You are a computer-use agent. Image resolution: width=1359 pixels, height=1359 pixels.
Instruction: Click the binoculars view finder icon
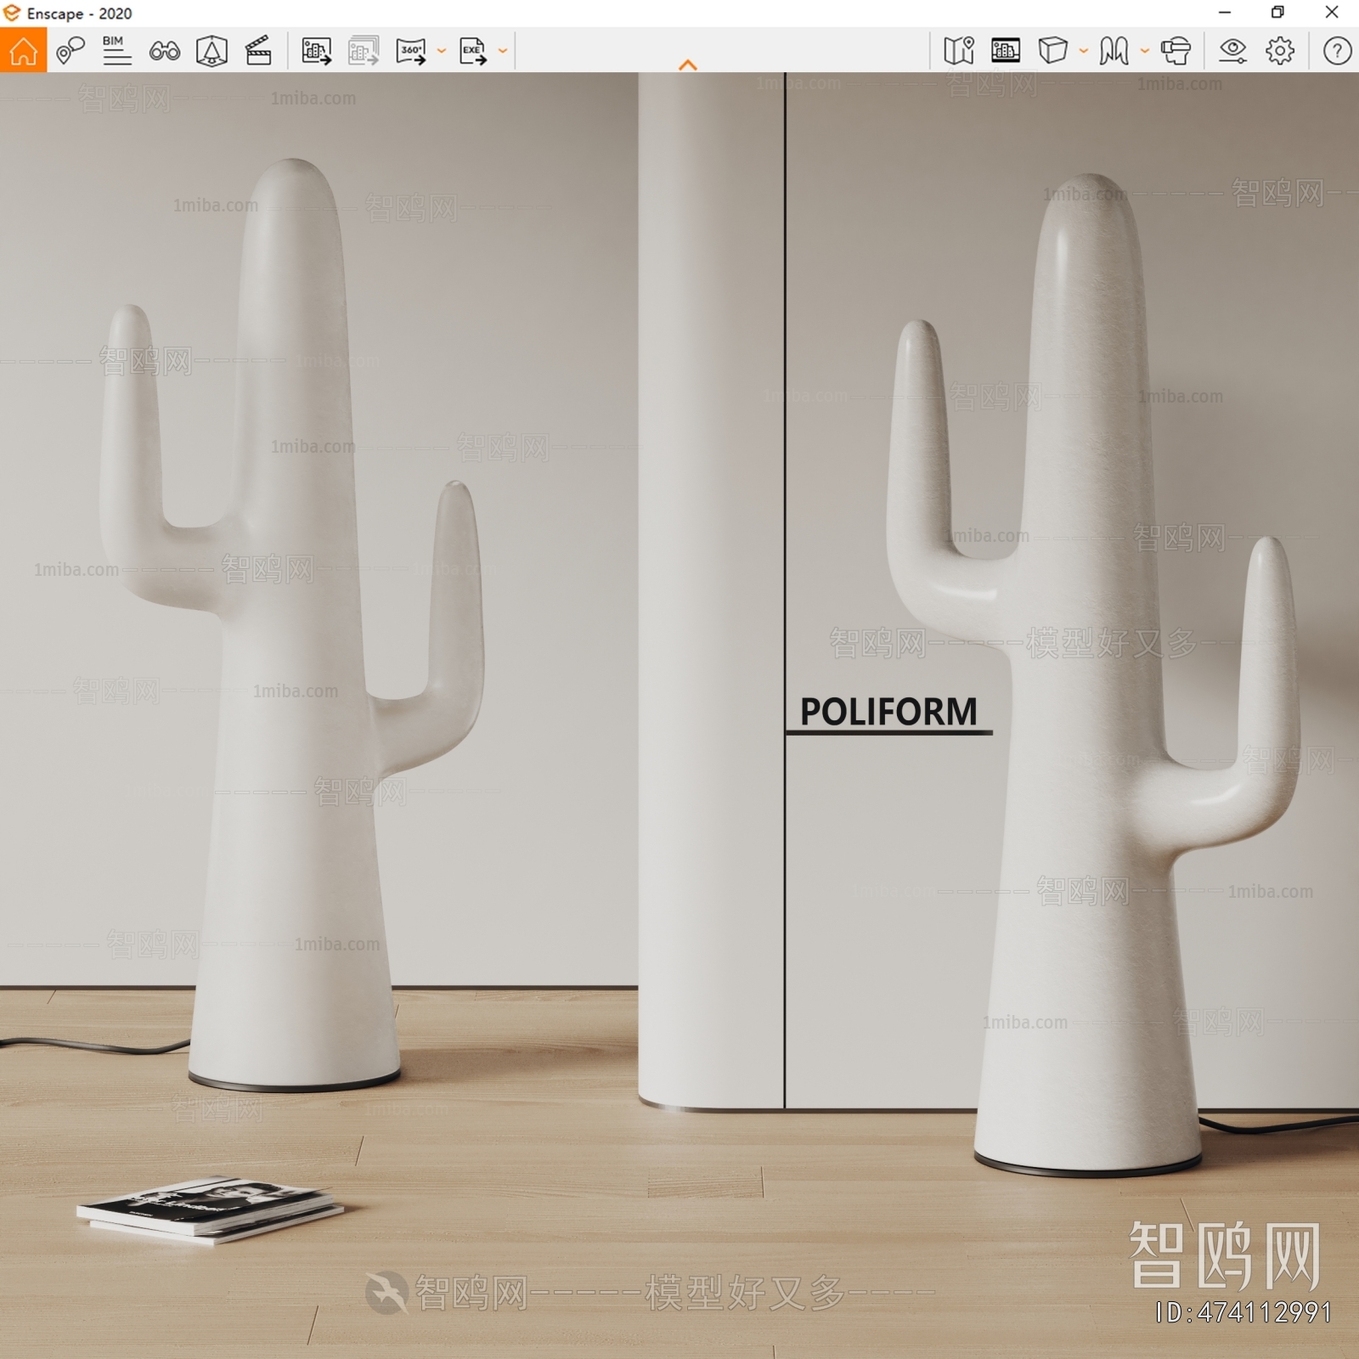pos(164,53)
